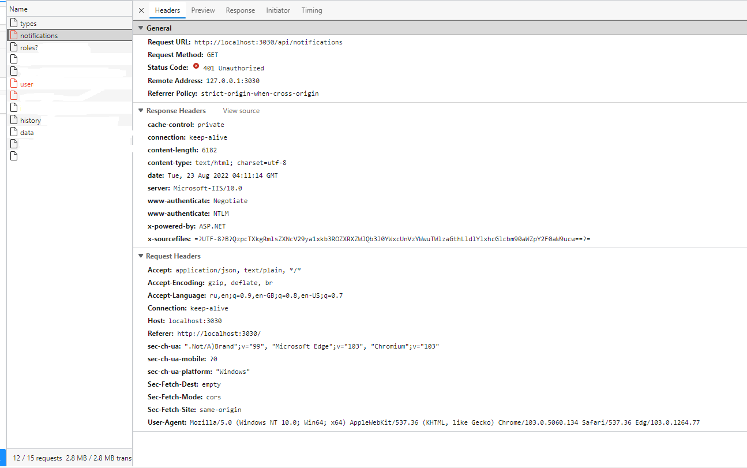This screenshot has width=747, height=468.
Task: Click the x-powered-by ASP.NET value
Action: (x=213, y=226)
